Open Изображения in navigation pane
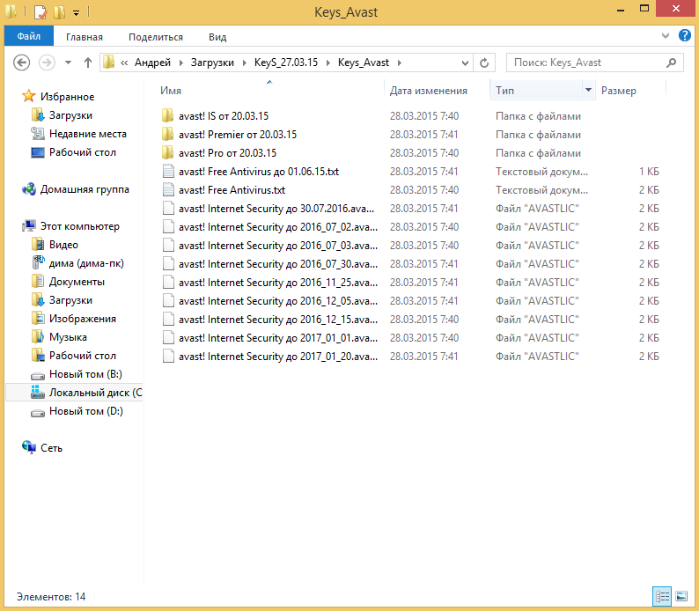The height and width of the screenshot is (611, 699). (83, 319)
